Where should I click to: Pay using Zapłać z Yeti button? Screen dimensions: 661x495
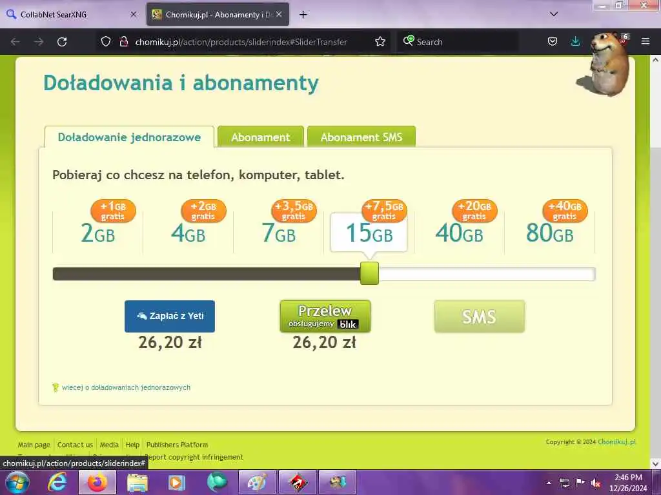tap(170, 316)
